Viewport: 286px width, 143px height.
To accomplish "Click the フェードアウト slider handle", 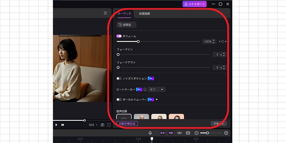I will [x=118, y=68].
